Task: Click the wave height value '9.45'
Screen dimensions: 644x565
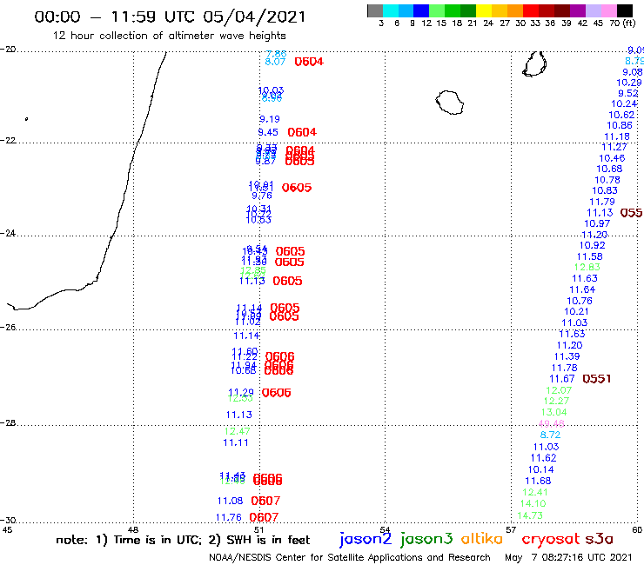Action: [x=268, y=132]
